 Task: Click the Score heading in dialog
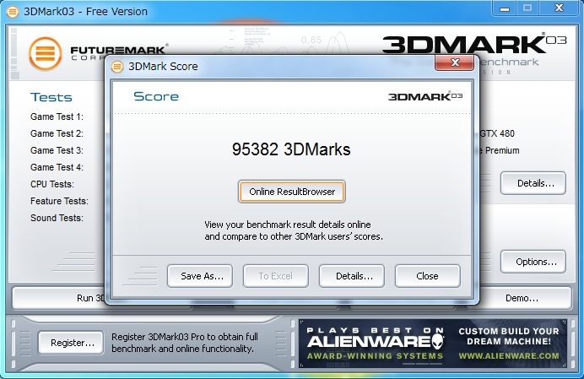coord(156,96)
